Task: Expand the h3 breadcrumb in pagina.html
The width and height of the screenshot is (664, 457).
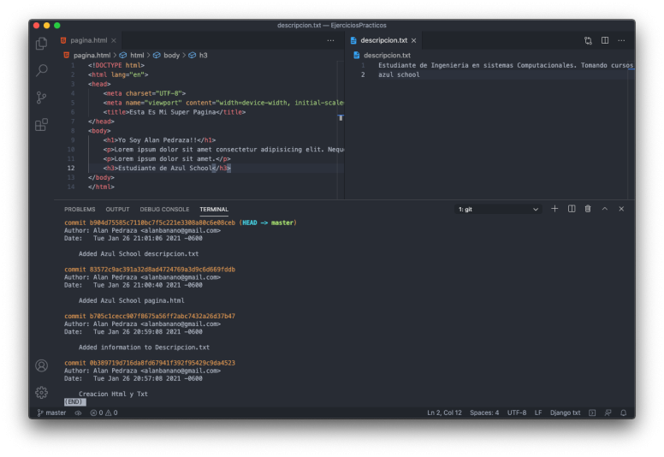Action: 203,55
